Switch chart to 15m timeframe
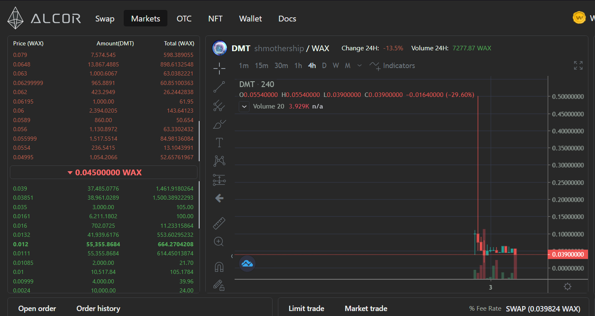The image size is (595, 316). pos(261,66)
